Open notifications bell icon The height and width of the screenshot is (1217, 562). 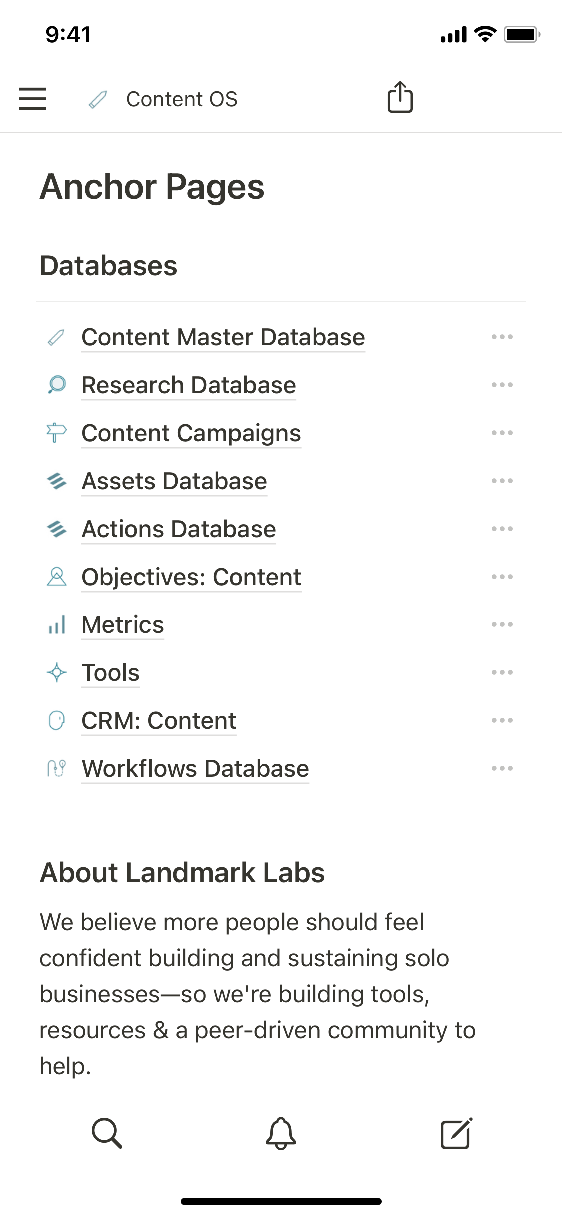point(281,1133)
